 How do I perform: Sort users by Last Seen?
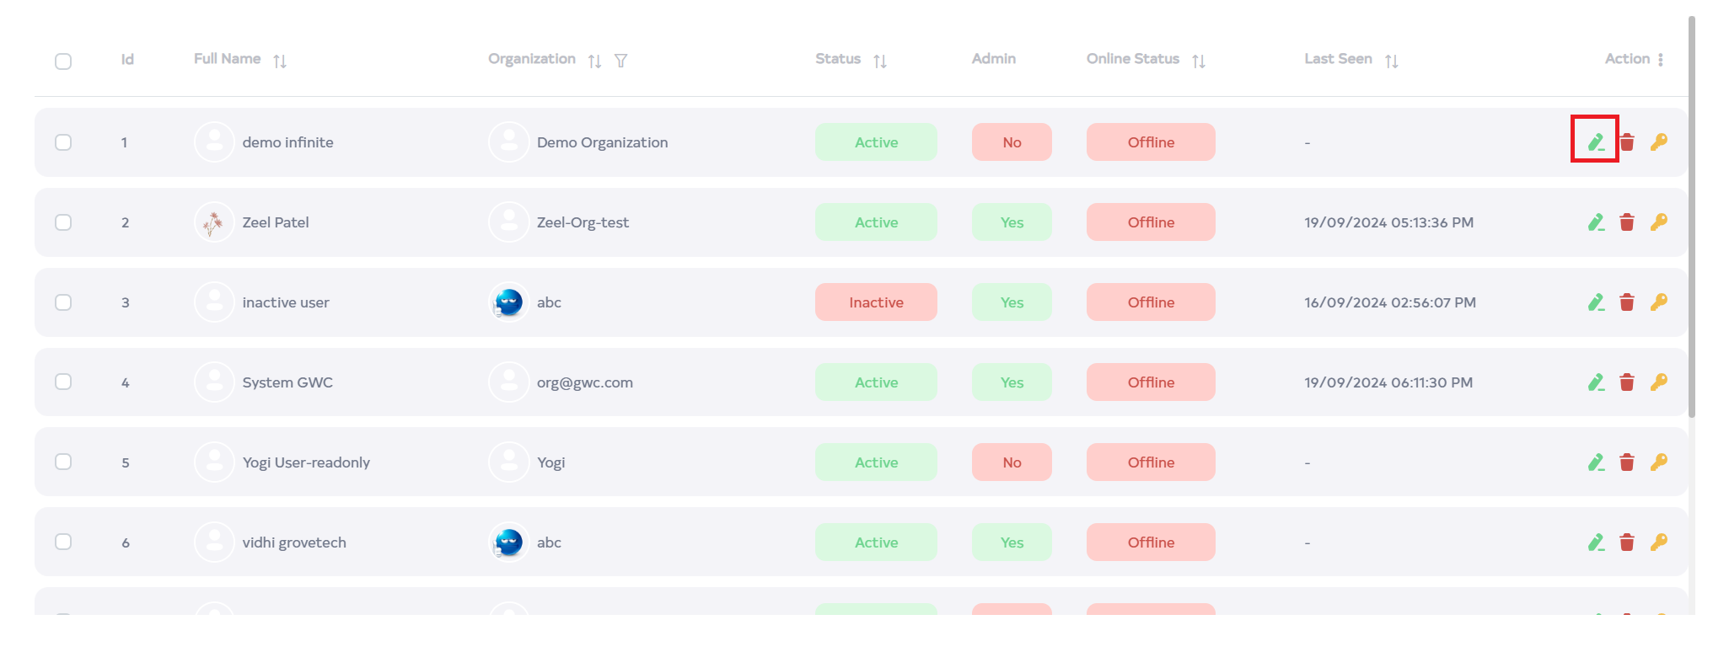coord(1391,61)
